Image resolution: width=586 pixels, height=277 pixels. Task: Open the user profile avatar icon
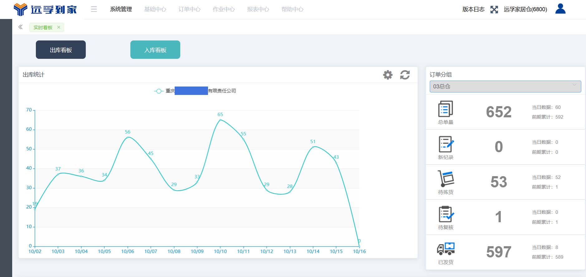560,9
